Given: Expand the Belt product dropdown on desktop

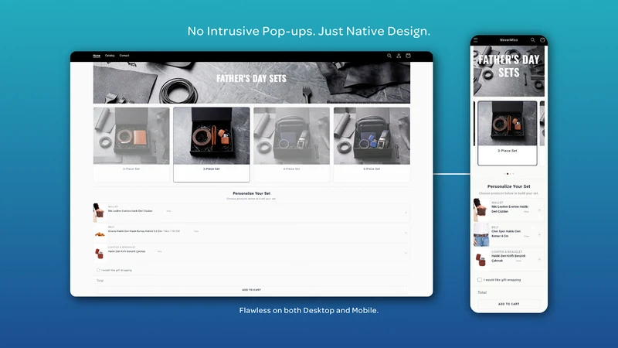Looking at the screenshot, I should 406,233.
